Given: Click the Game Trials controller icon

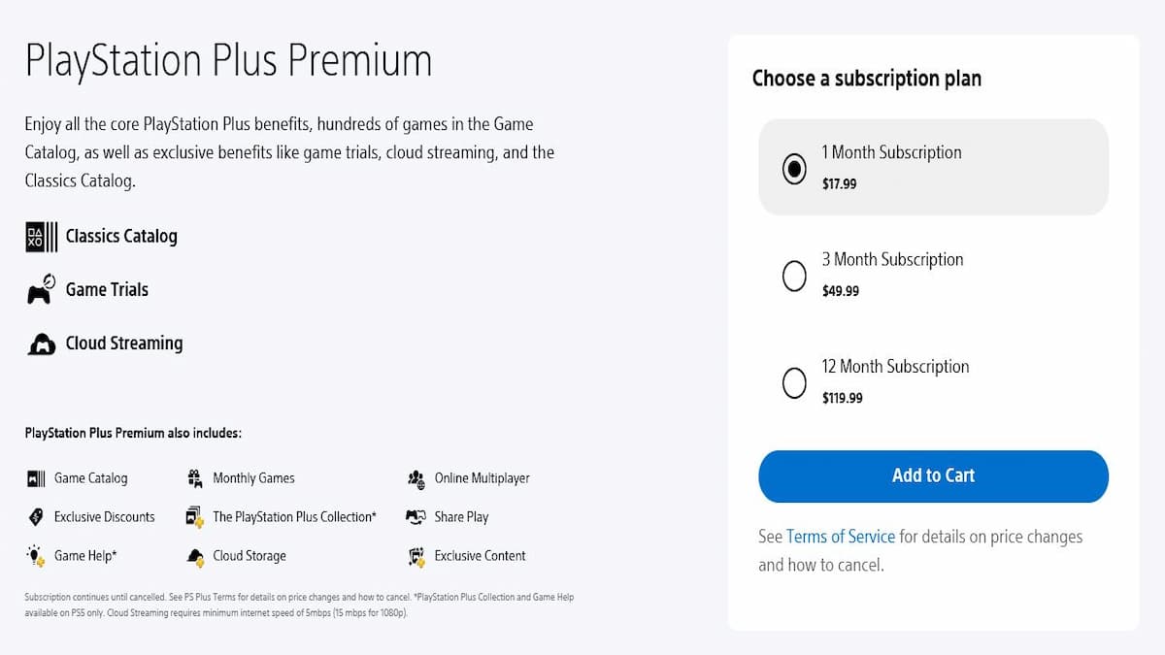Looking at the screenshot, I should pos(41,290).
